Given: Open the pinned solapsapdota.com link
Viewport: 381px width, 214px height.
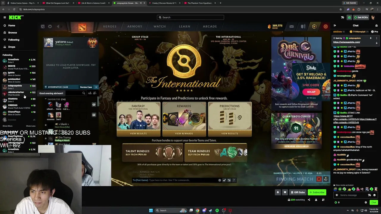Looking at the screenshot, I should 346,42.
